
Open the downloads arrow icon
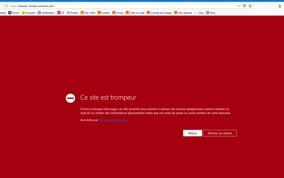pos(280,6)
